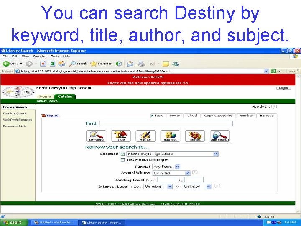Open the Mail toolbar icon
The height and width of the screenshot is (226, 301).
tap(130, 64)
